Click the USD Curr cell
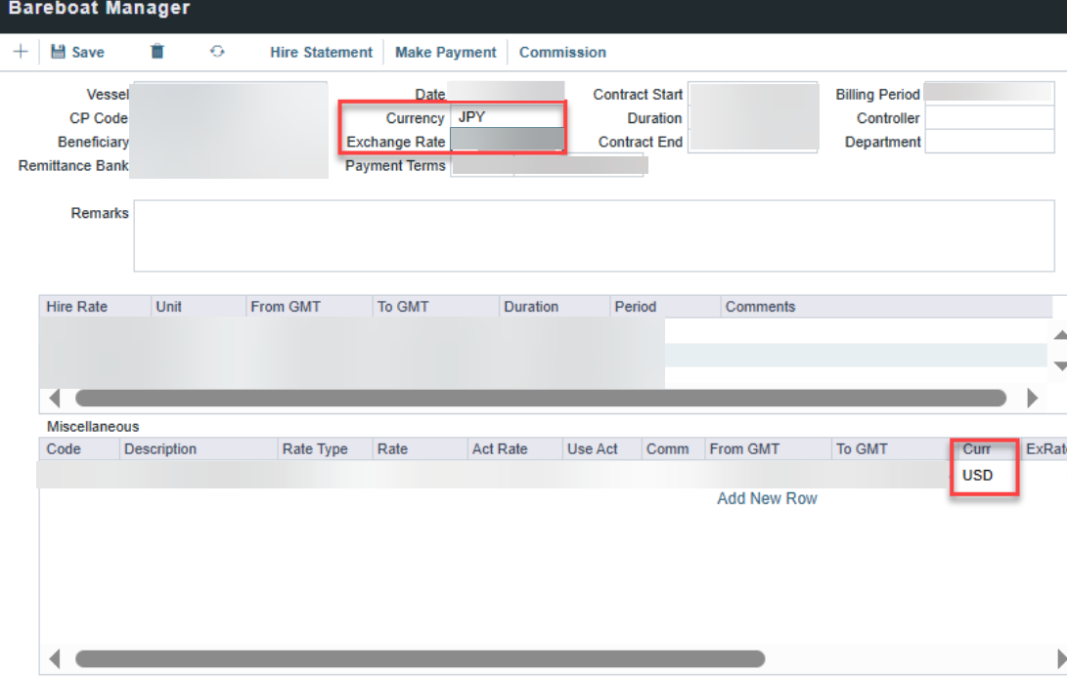The image size is (1067, 677). click(978, 476)
